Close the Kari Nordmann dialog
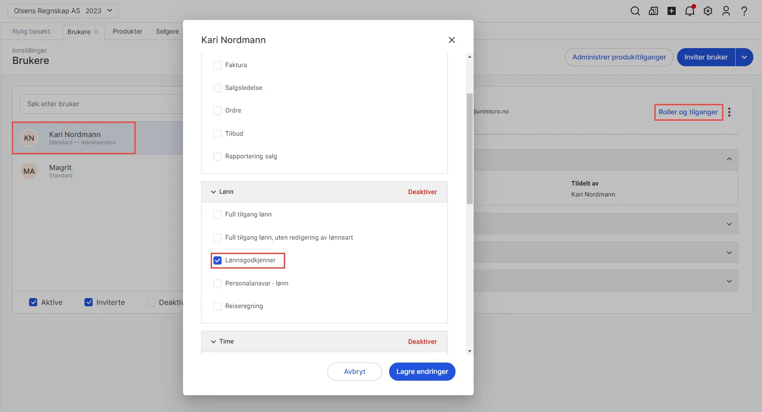This screenshot has height=412, width=762. coord(451,40)
